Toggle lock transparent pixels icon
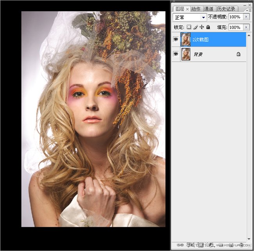 coord(189,27)
